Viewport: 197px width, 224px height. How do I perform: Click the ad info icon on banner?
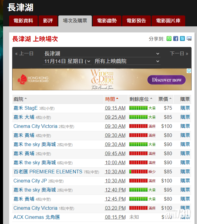189,71
